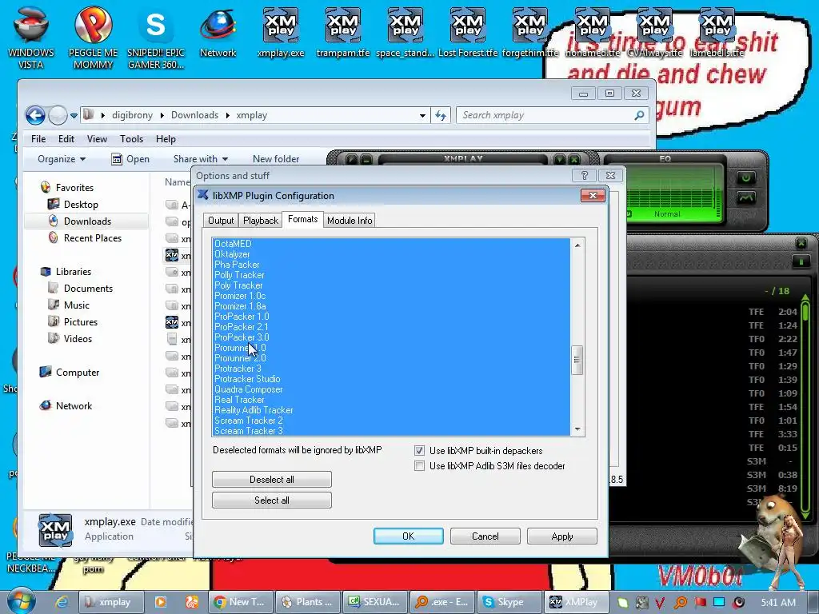Screen dimensions: 819x614
Task: Select Music under Libraries
Action: coord(76,305)
